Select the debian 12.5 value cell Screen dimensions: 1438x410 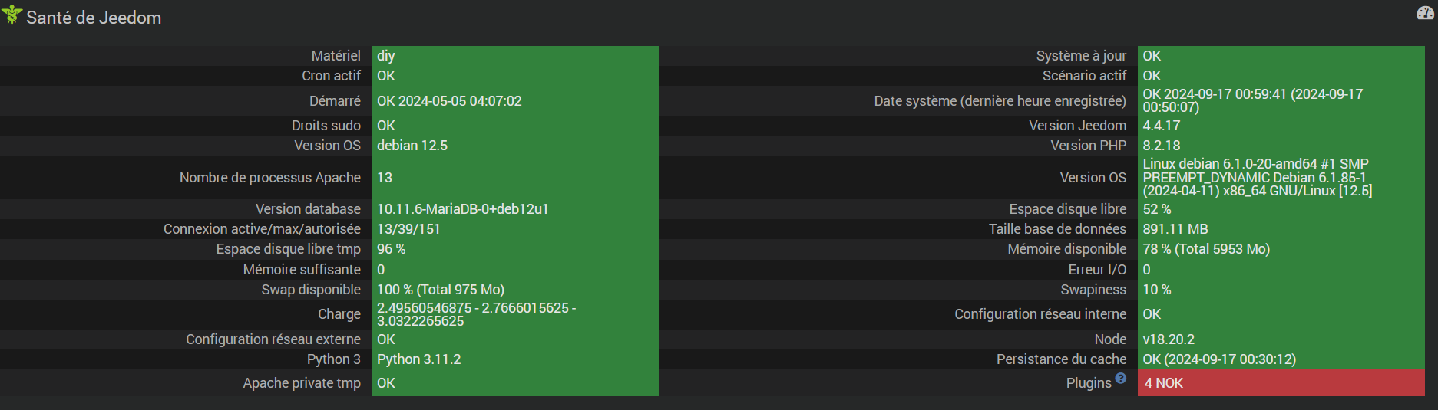click(515, 146)
